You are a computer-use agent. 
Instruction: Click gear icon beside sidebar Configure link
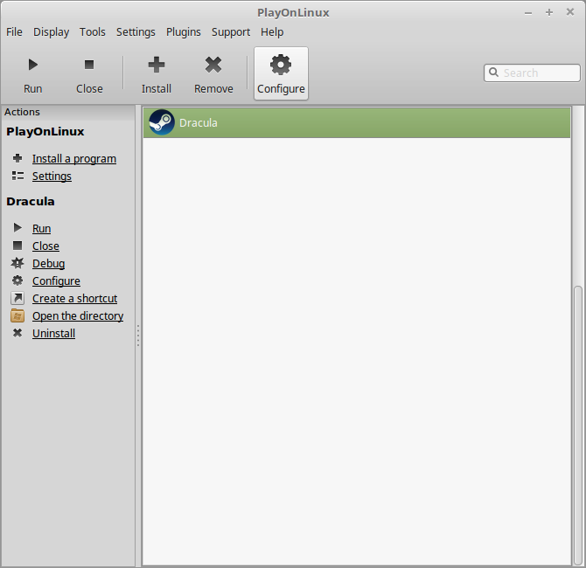17,281
